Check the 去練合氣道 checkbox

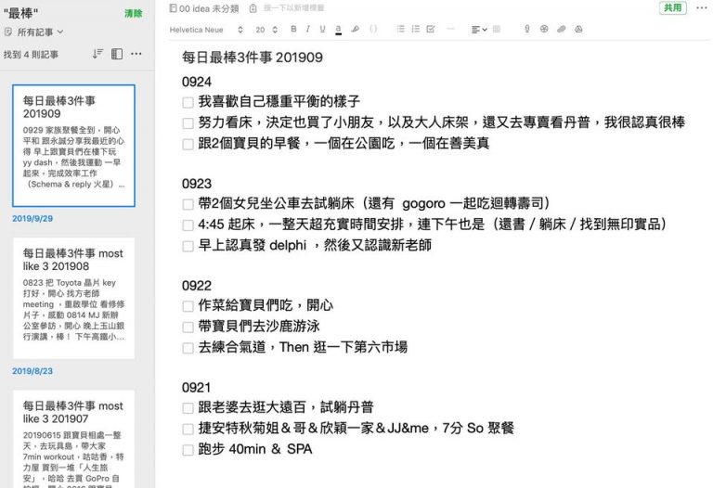188,348
